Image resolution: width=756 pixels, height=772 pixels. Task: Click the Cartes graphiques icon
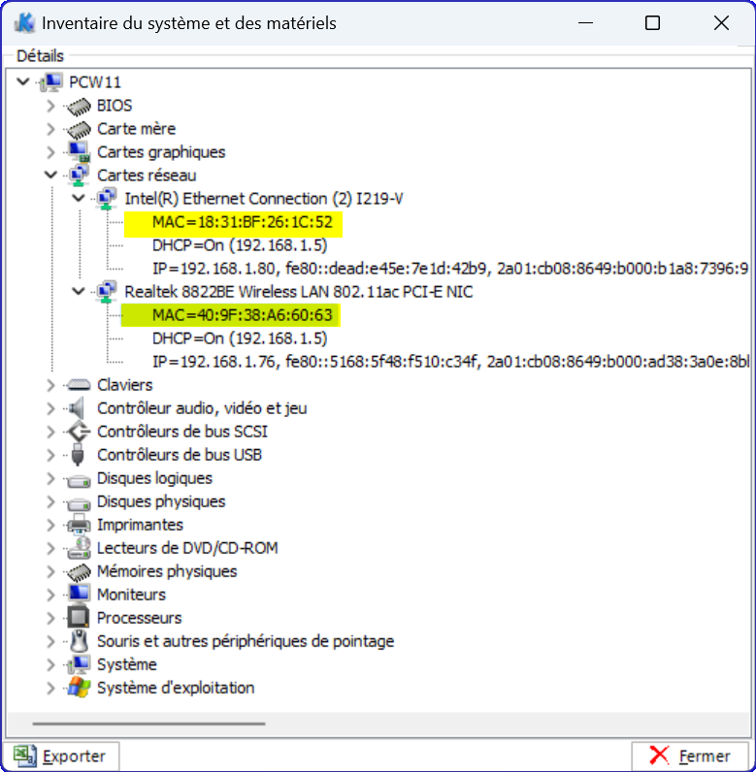tap(79, 152)
